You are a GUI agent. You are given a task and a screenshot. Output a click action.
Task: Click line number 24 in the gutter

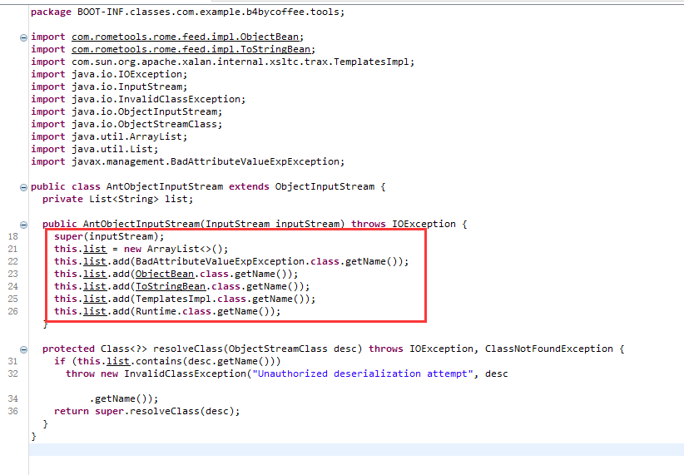pos(13,286)
